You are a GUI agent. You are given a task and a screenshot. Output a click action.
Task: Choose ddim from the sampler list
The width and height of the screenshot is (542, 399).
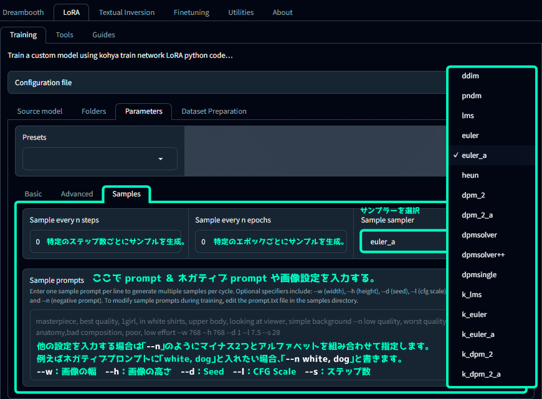492,76
